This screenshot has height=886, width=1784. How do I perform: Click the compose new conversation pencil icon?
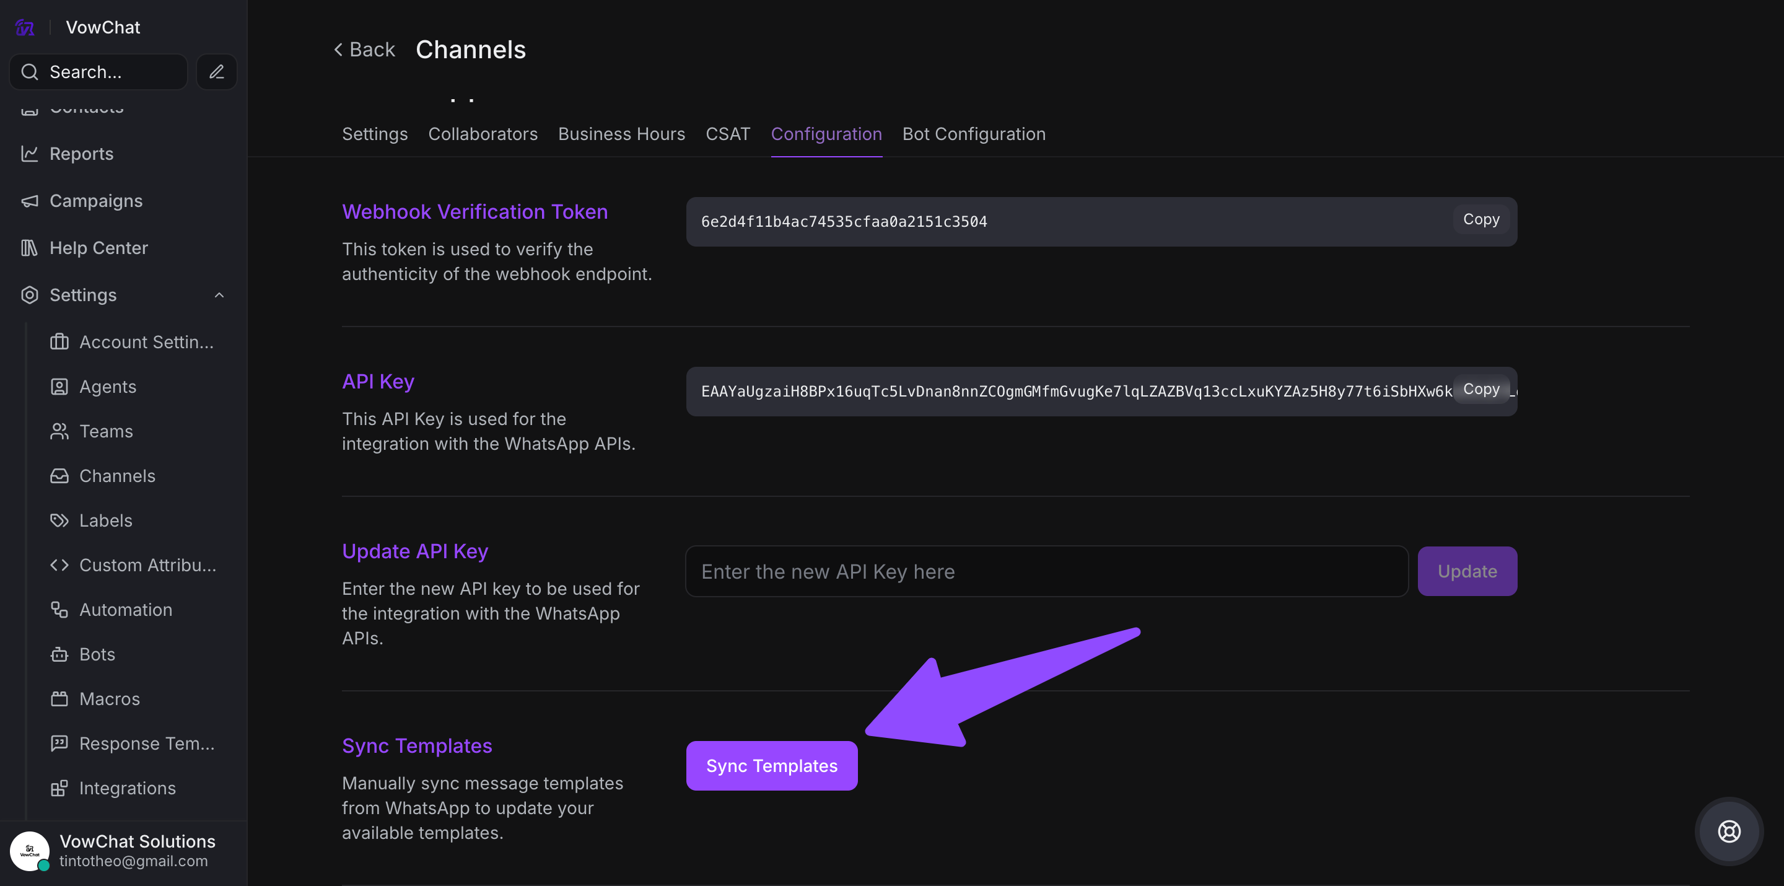tap(217, 71)
